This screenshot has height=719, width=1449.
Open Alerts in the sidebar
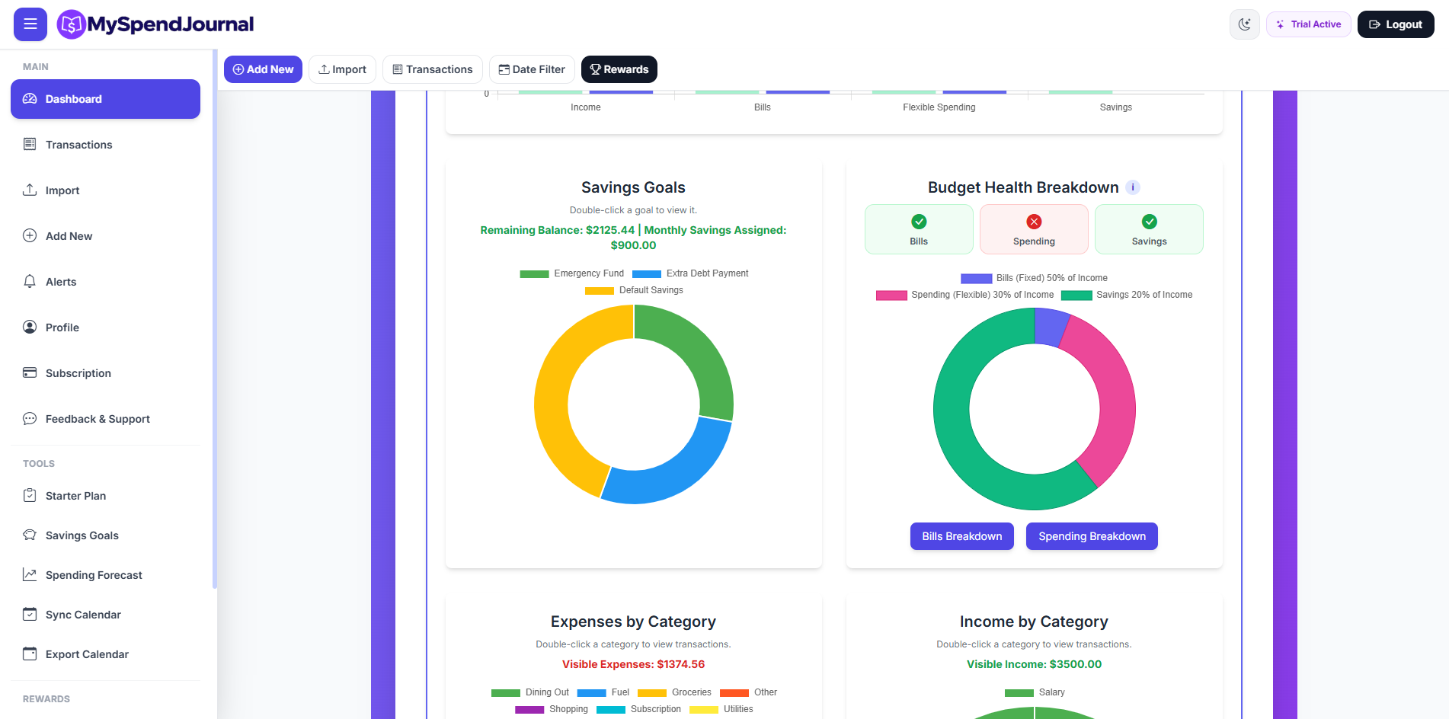105,282
